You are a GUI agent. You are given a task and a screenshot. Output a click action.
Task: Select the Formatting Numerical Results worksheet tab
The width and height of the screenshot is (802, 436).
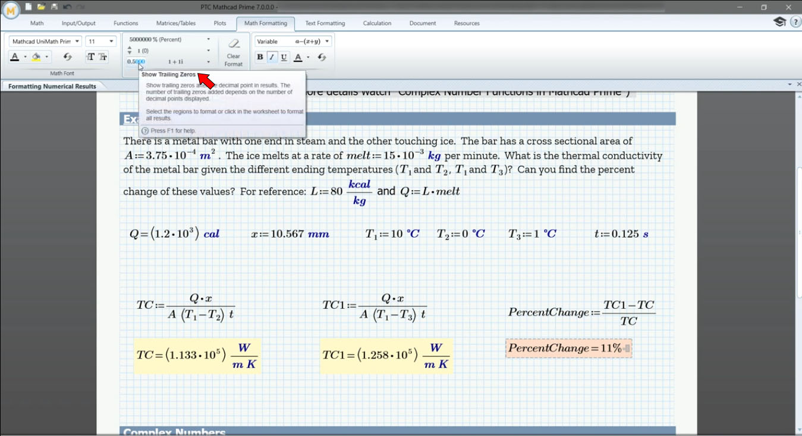tap(52, 86)
